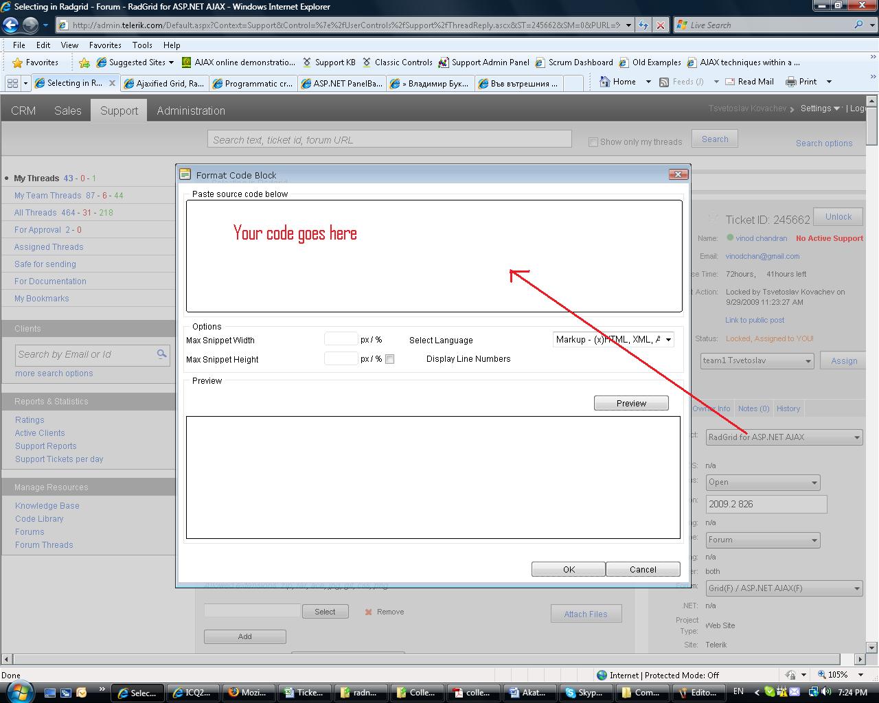
Task: Click OK in the Format Code Block dialog
Action: (569, 569)
